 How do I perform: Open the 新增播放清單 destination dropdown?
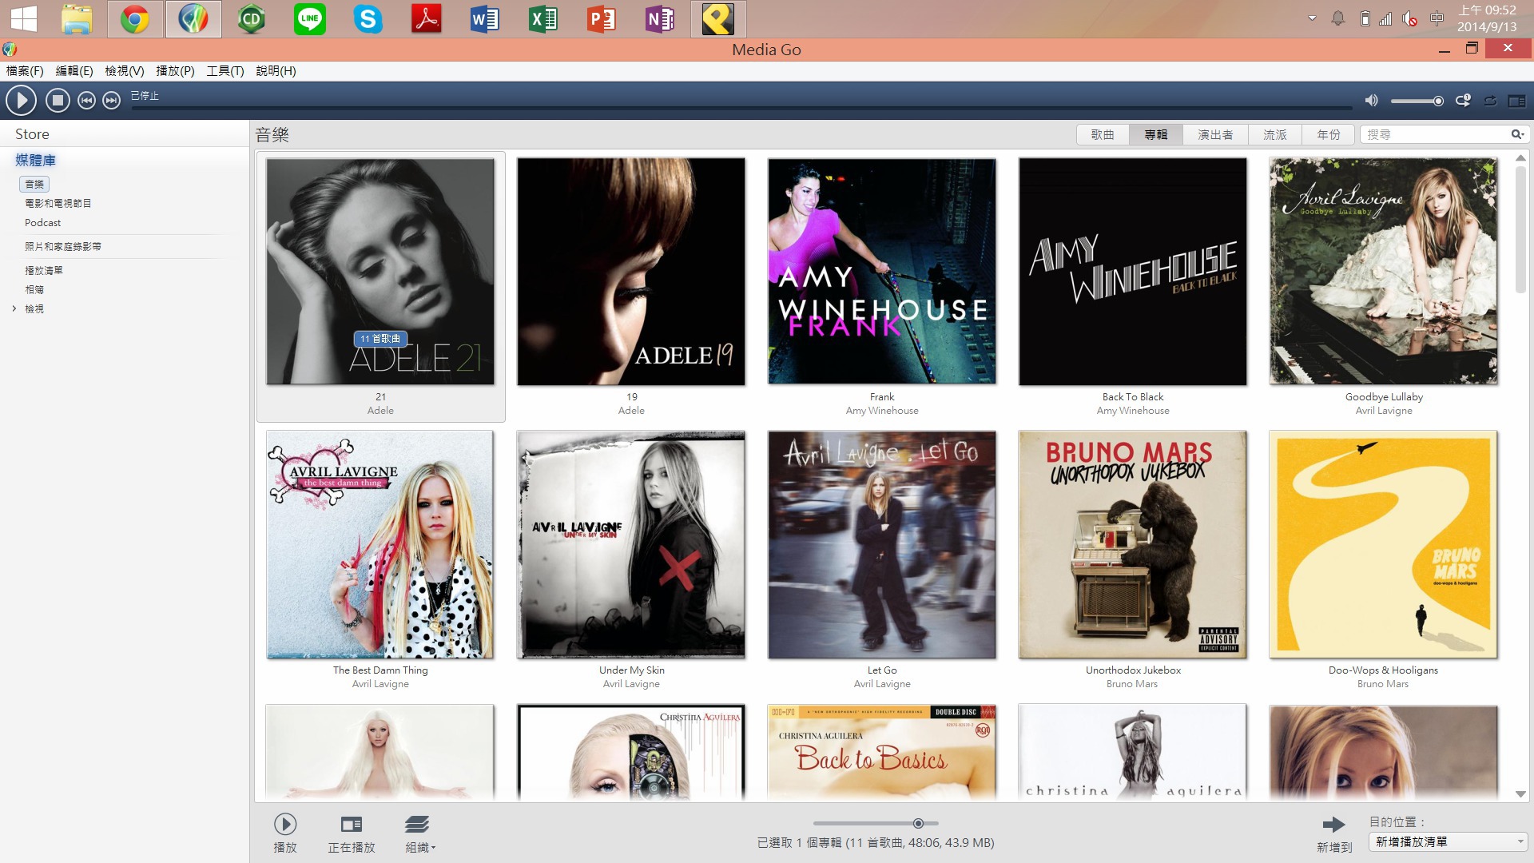click(x=1448, y=842)
